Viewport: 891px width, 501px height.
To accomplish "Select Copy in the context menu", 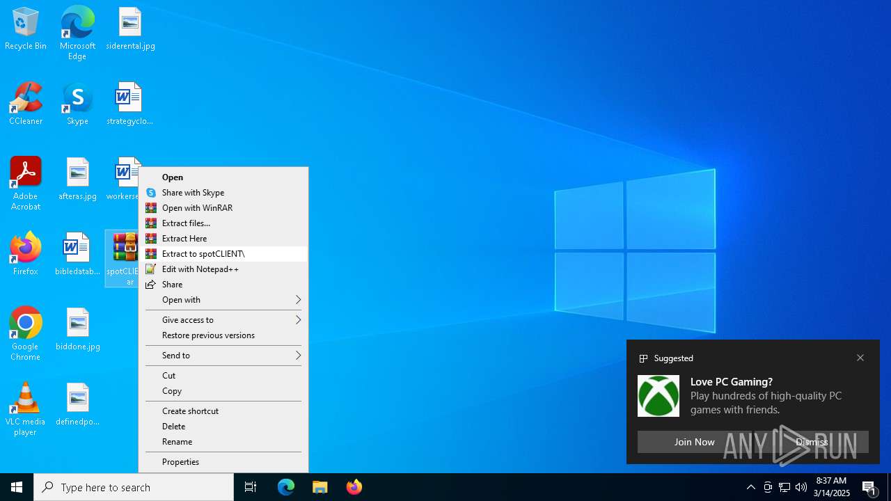I will pyautogui.click(x=223, y=391).
